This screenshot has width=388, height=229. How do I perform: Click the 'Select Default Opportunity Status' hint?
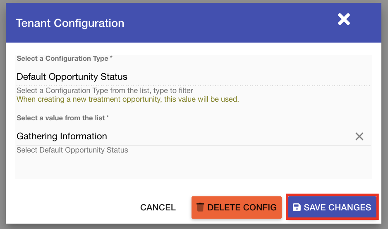pos(72,150)
